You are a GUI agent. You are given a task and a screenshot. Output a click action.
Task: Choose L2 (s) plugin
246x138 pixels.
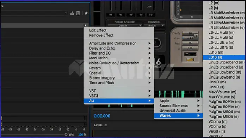click(224, 8)
